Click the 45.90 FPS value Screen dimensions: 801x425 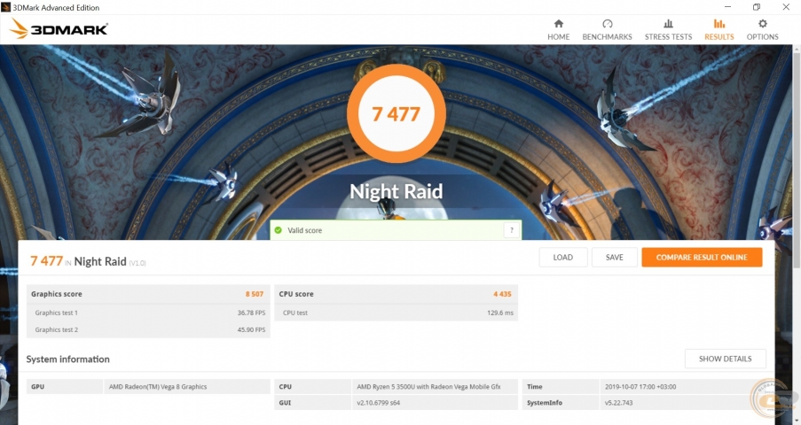251,329
